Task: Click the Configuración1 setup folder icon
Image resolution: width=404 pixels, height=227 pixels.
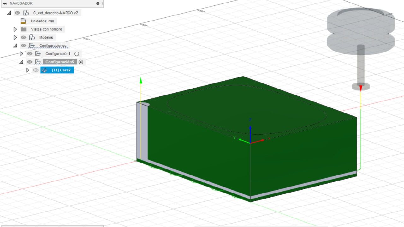Action: (38, 54)
